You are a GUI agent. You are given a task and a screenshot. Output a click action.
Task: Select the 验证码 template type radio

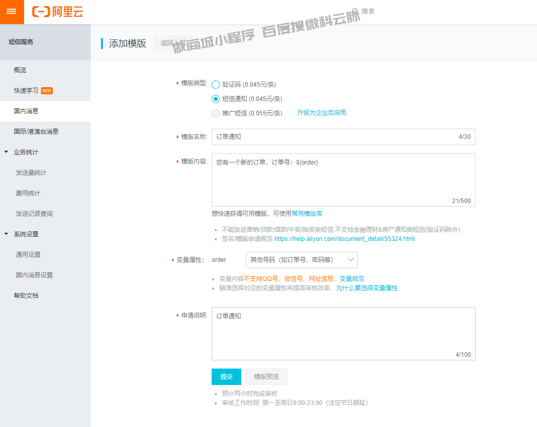pos(215,85)
